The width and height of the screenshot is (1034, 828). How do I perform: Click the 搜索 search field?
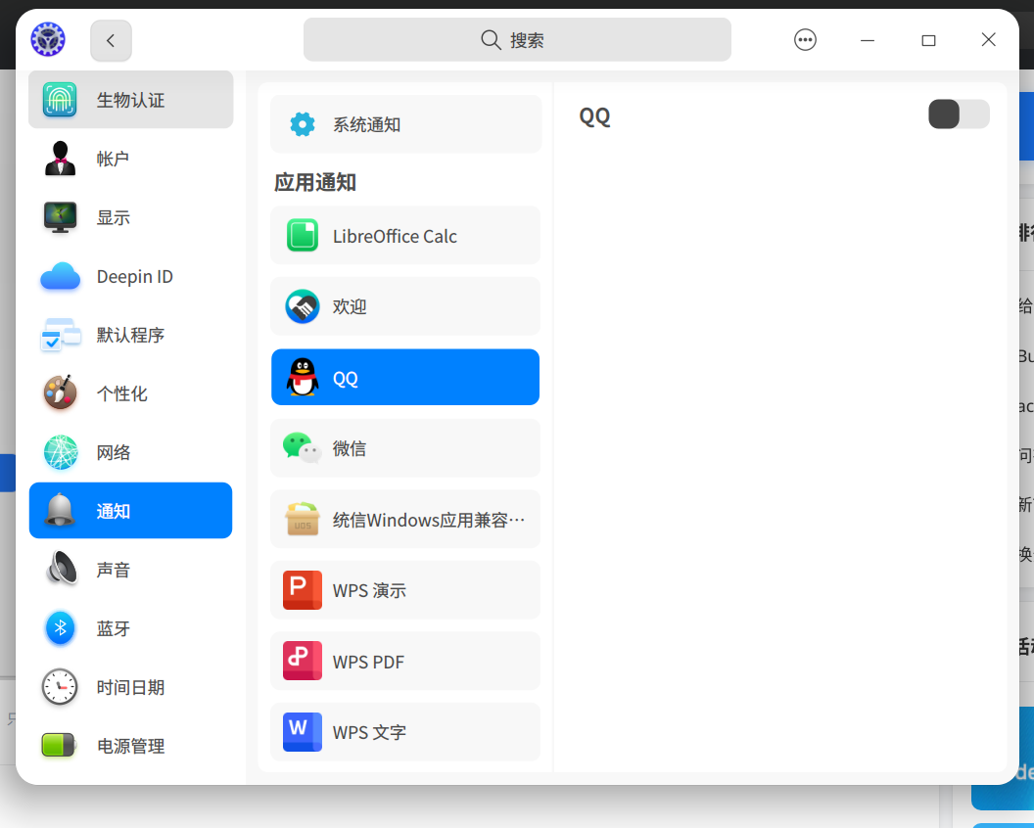(x=517, y=39)
